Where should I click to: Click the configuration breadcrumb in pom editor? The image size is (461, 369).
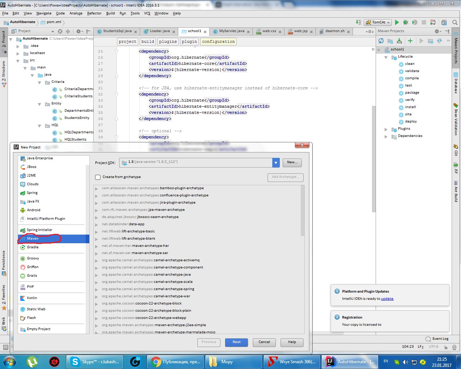point(218,42)
